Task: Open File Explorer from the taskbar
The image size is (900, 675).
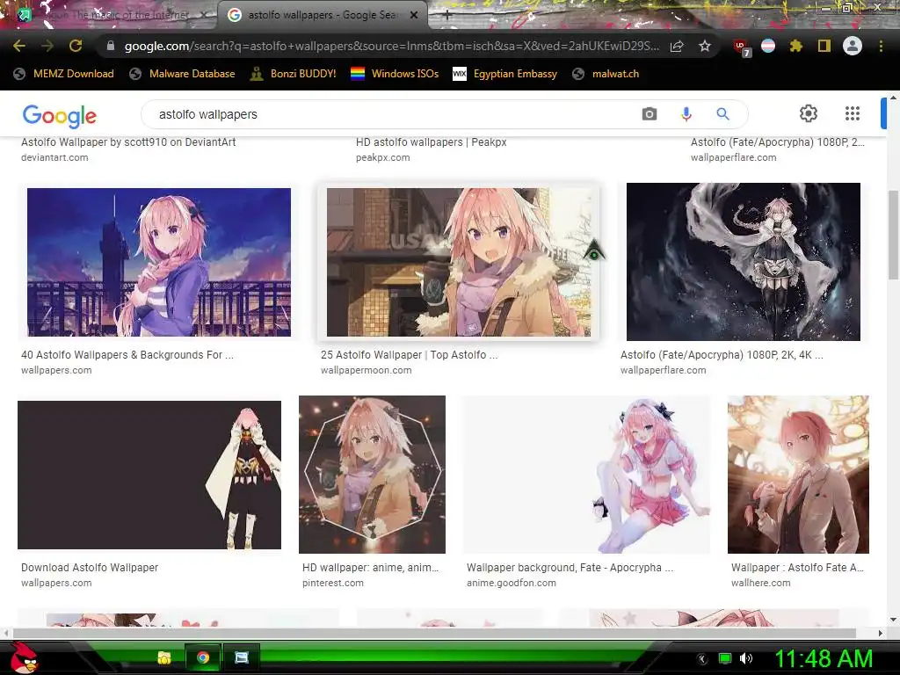Action: pos(164,657)
